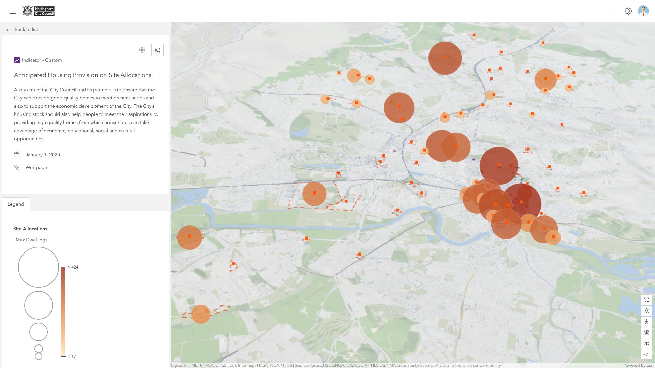Open the indicator settings gear on the card
This screenshot has height=368, width=655.
[142, 50]
